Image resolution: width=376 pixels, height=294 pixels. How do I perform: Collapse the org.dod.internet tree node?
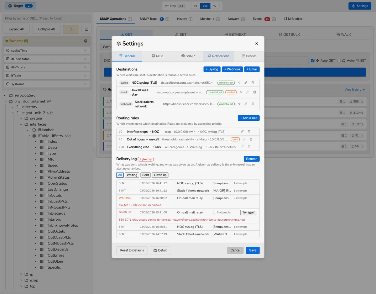pos(5,101)
